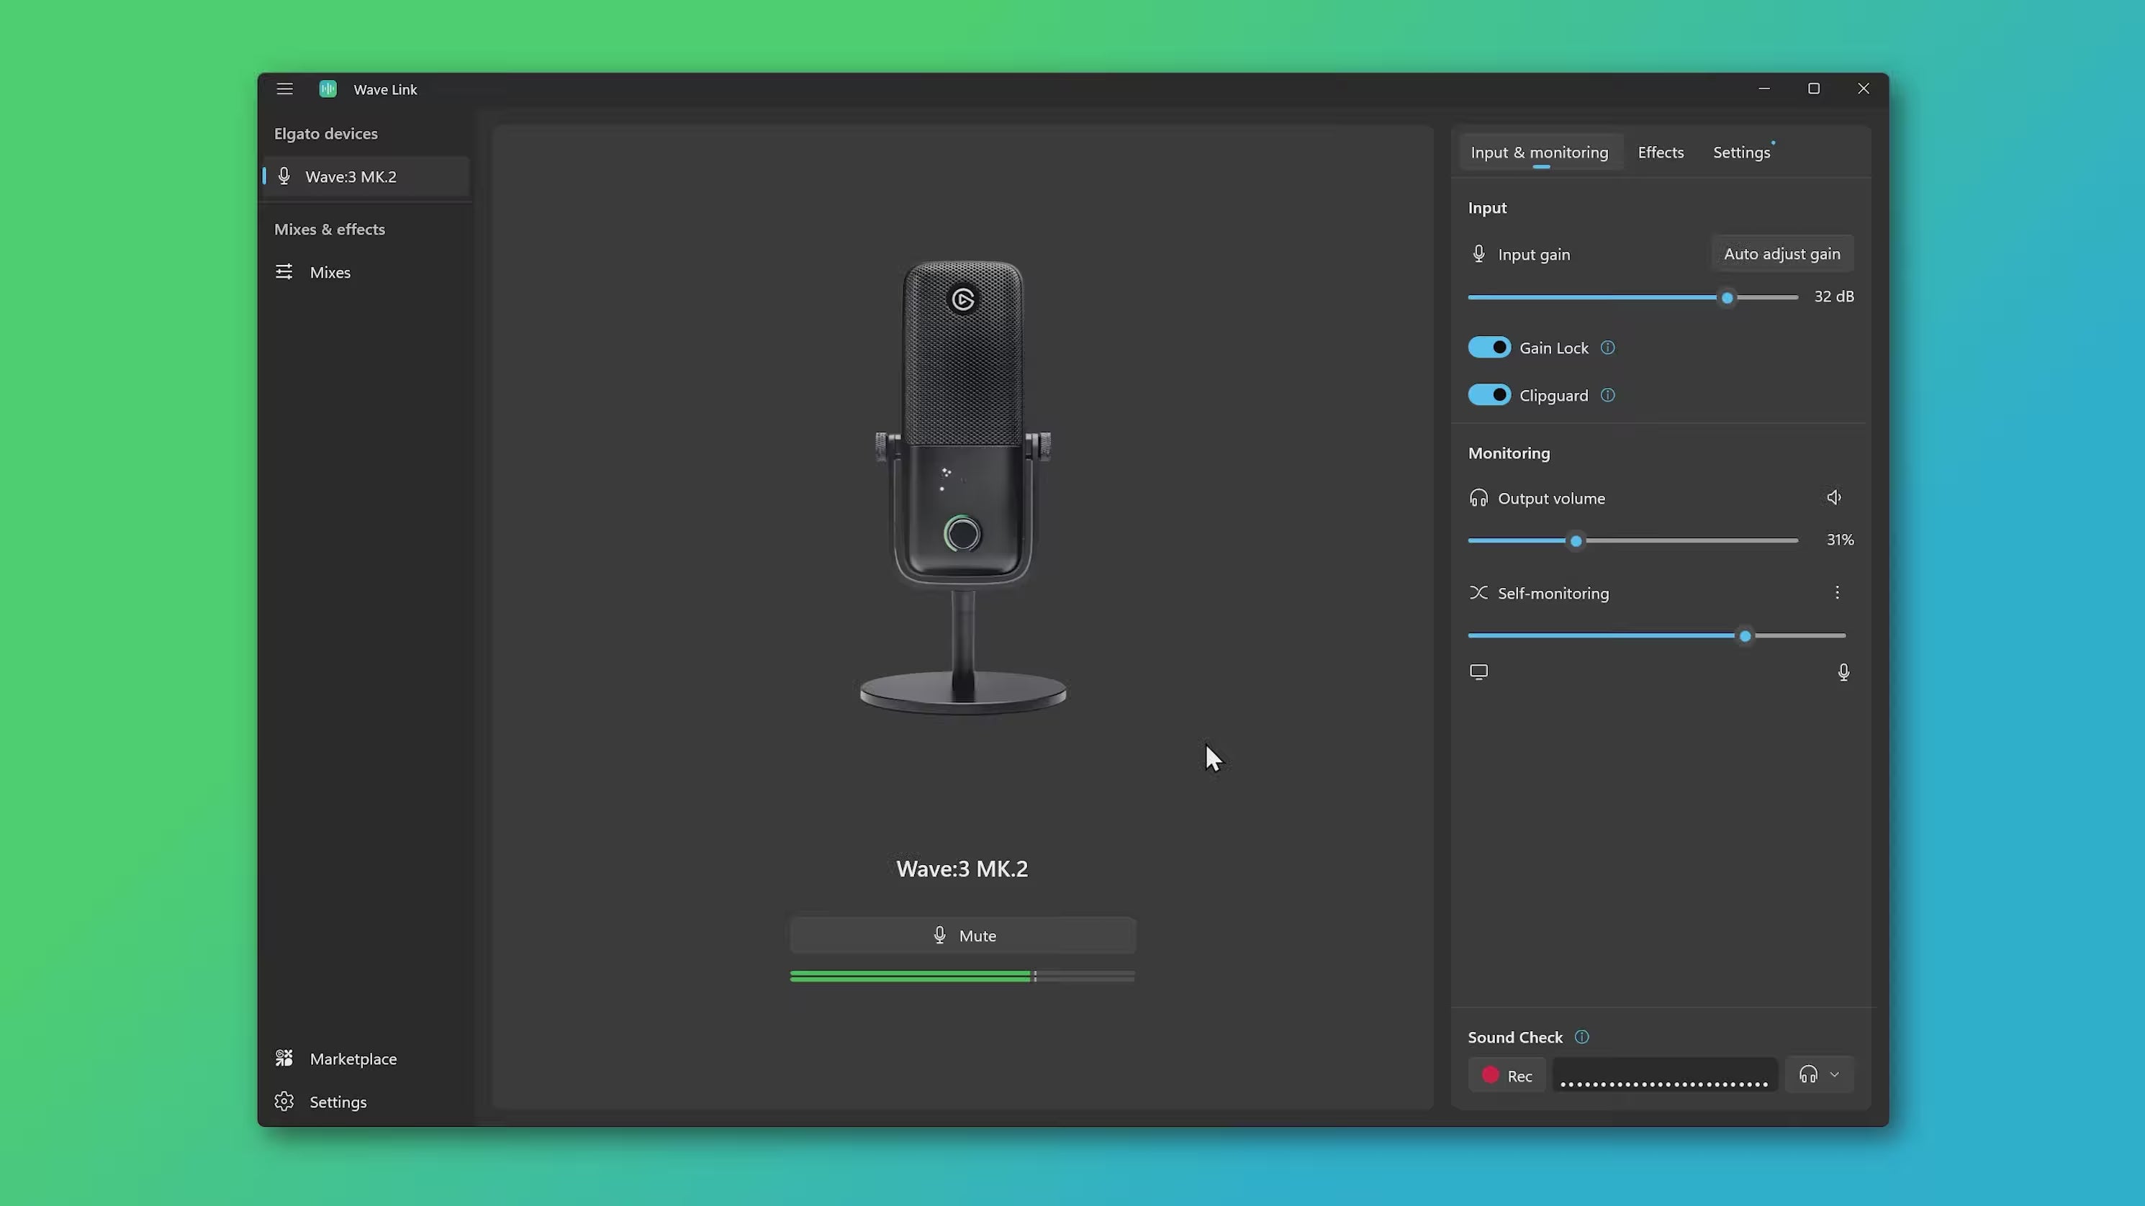Image resolution: width=2145 pixels, height=1206 pixels.
Task: Click the Wave:3 MK.2 microphone image
Action: 963,487
